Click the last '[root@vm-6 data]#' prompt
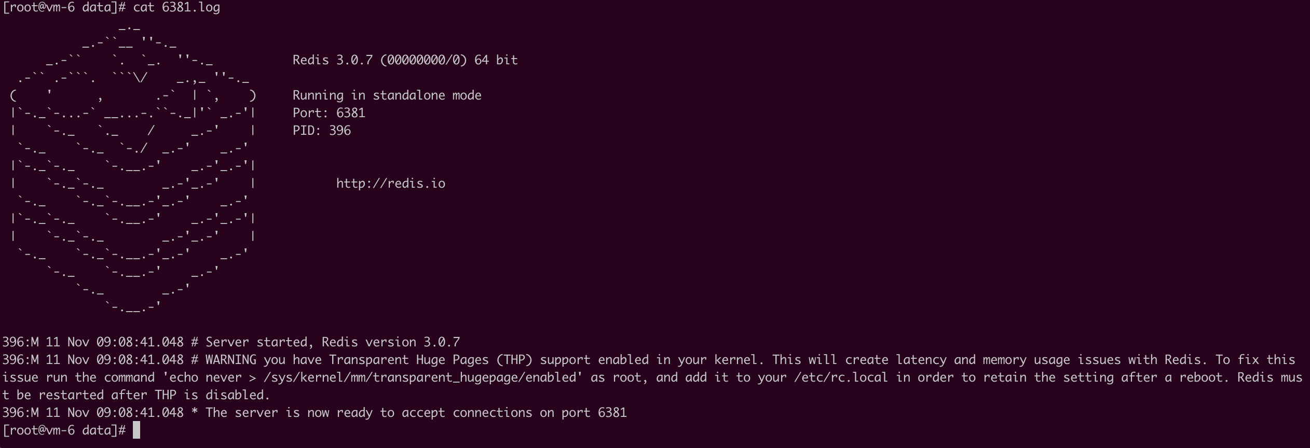Viewport: 1310px width, 448px height. coord(64,430)
